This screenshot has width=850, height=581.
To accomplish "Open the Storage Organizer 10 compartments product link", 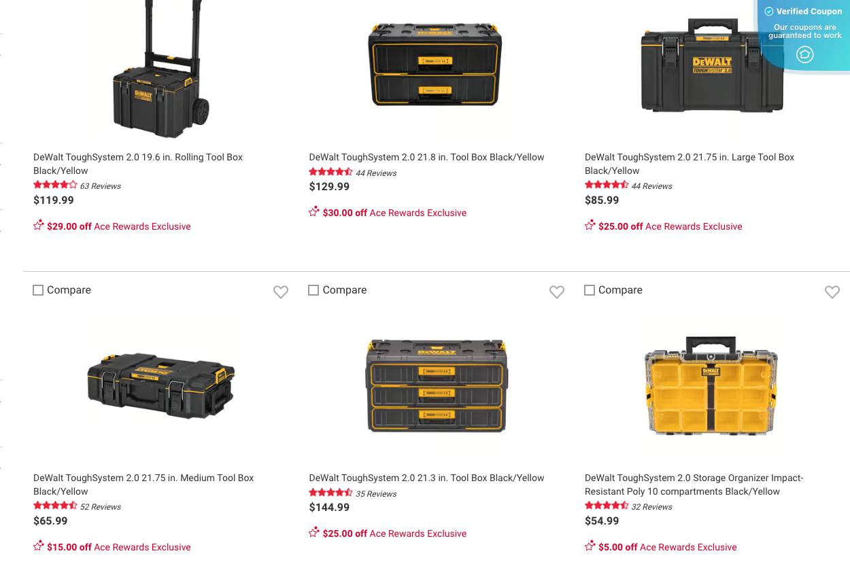I will pyautogui.click(x=694, y=485).
